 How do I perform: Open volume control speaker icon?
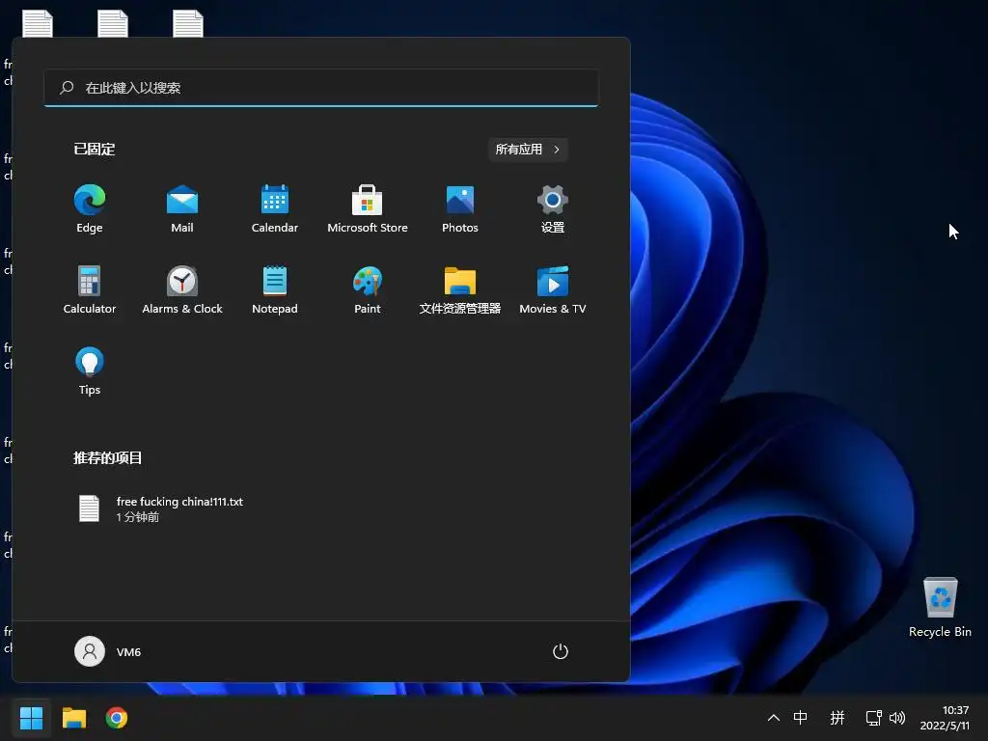(x=897, y=718)
